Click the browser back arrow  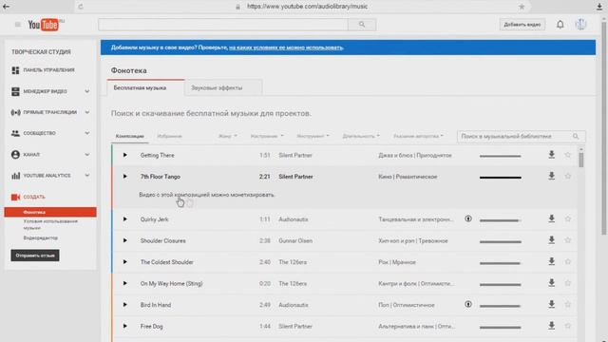pyautogui.click(x=7, y=7)
